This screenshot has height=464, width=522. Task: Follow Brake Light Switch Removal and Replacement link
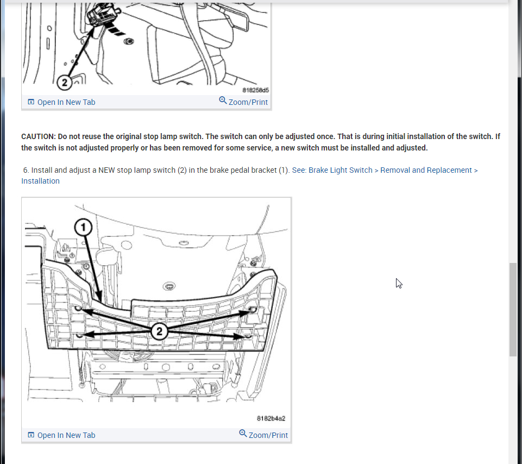(249, 175)
